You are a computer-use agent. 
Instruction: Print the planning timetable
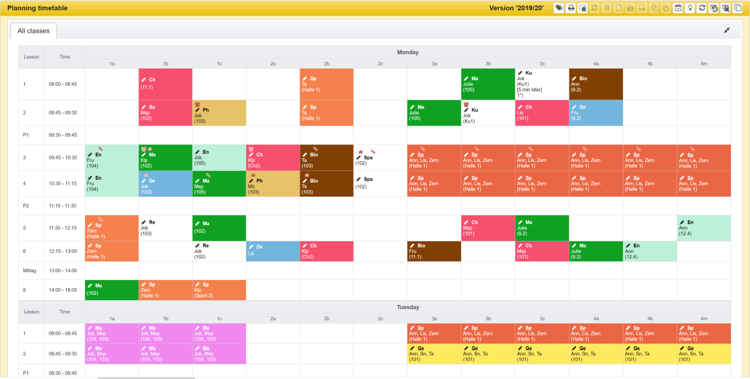tap(571, 8)
